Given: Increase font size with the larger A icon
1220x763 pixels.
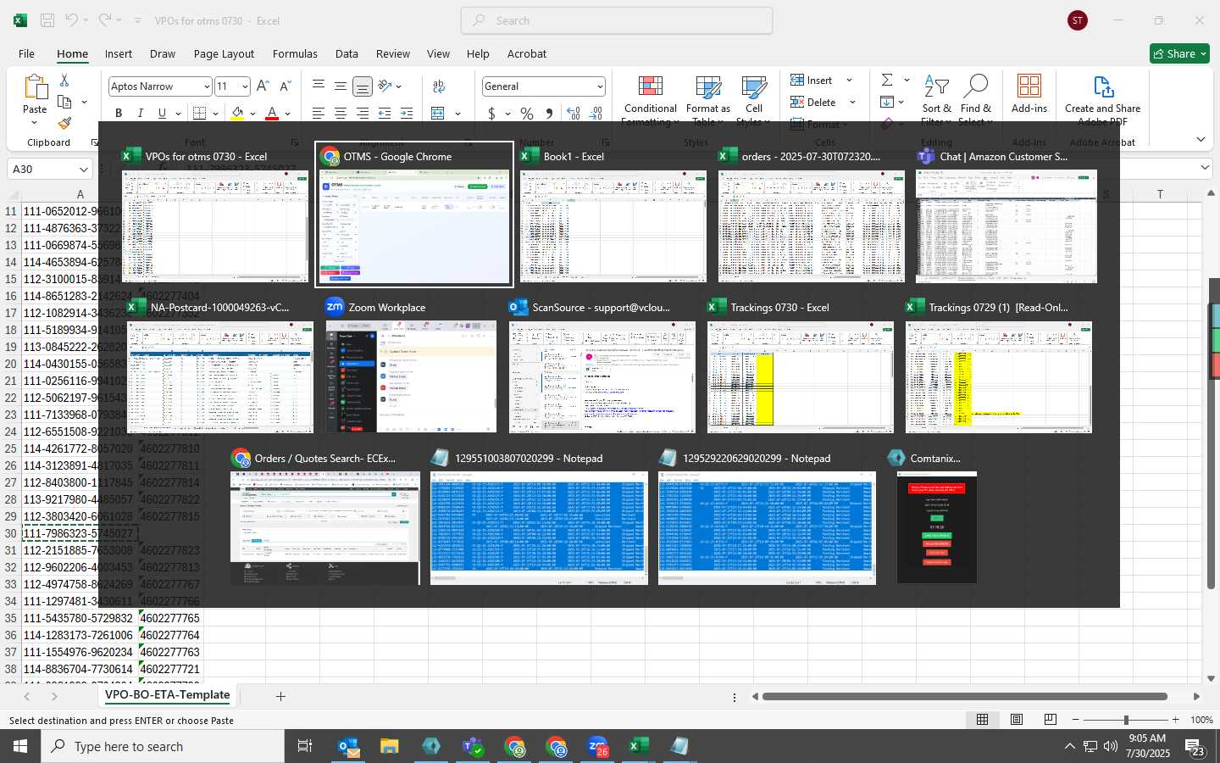Looking at the screenshot, I should 263,86.
